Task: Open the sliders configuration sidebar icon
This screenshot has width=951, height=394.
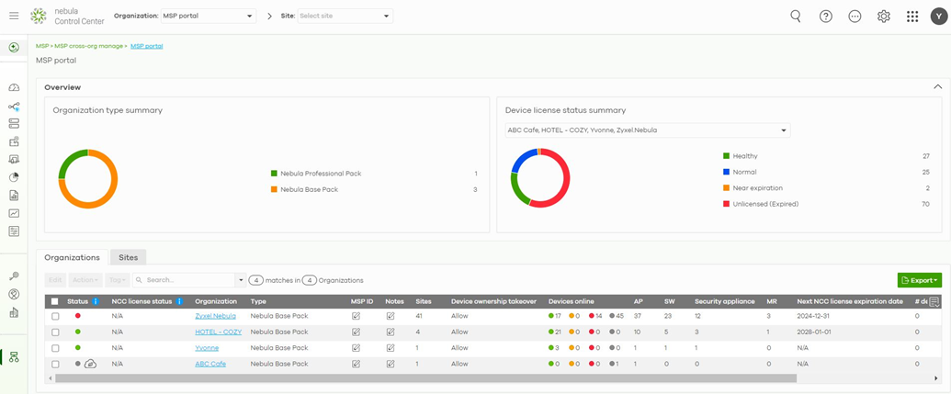Action: pos(14,231)
